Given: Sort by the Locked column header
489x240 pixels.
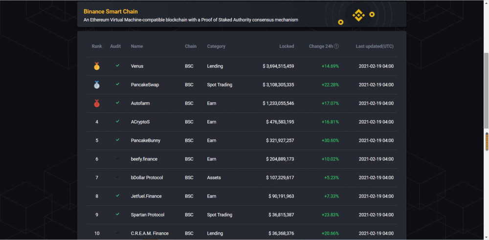Looking at the screenshot, I should (287, 46).
